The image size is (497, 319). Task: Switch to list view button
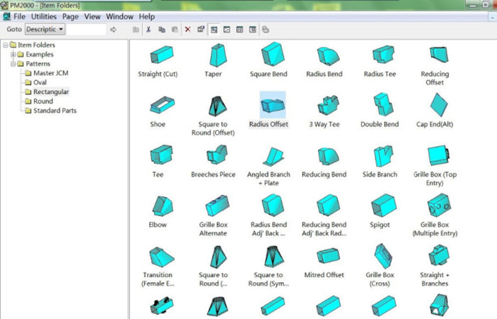pos(240,30)
